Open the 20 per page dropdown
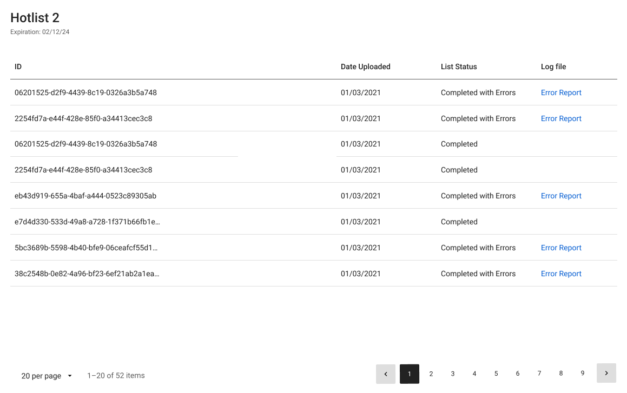Image resolution: width=627 pixels, height=393 pixels. pyautogui.click(x=47, y=376)
